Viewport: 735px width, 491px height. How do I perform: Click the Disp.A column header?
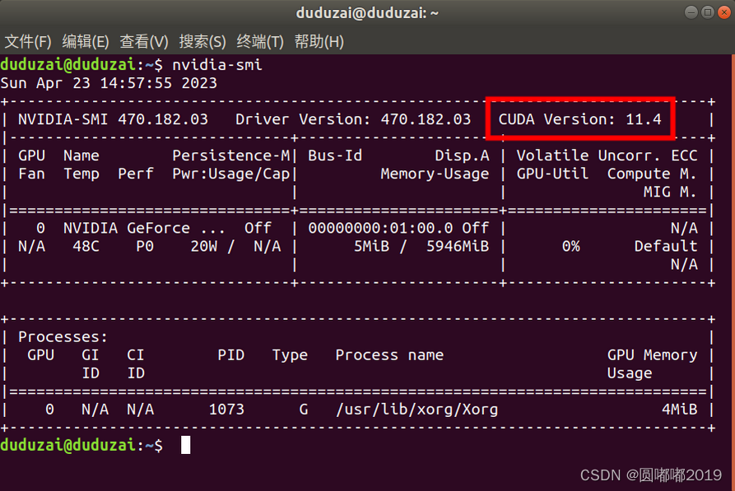[462, 155]
